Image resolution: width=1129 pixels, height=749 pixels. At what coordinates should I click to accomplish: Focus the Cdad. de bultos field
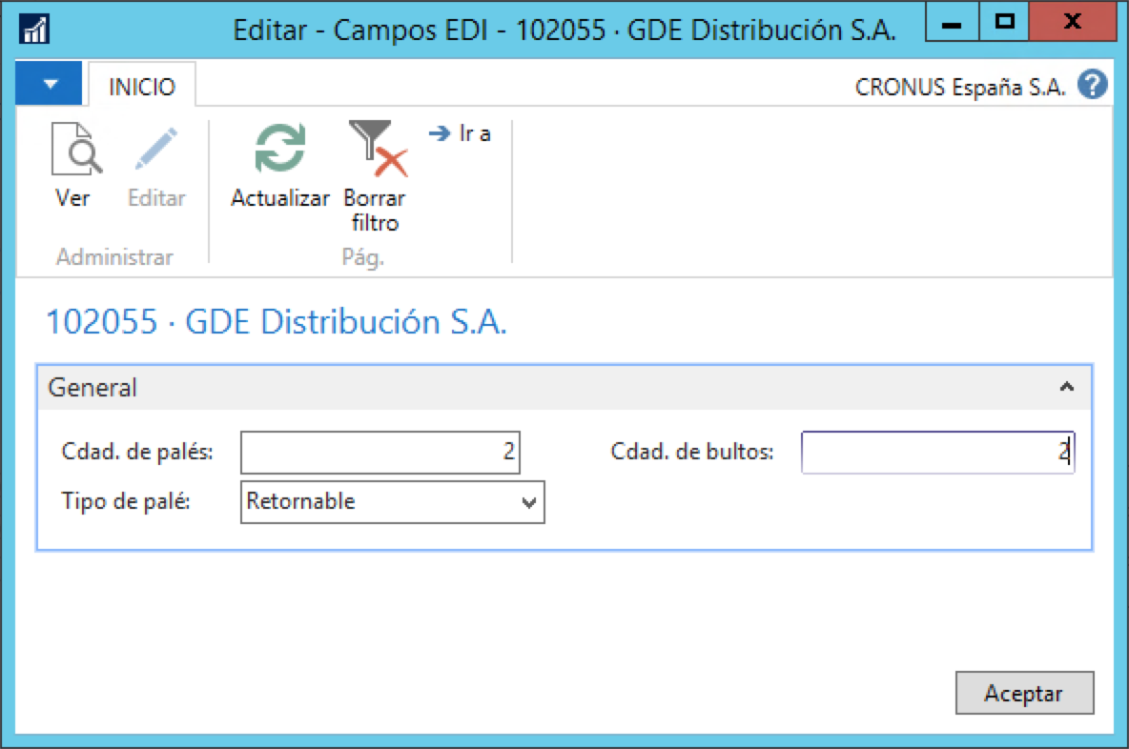pos(937,452)
